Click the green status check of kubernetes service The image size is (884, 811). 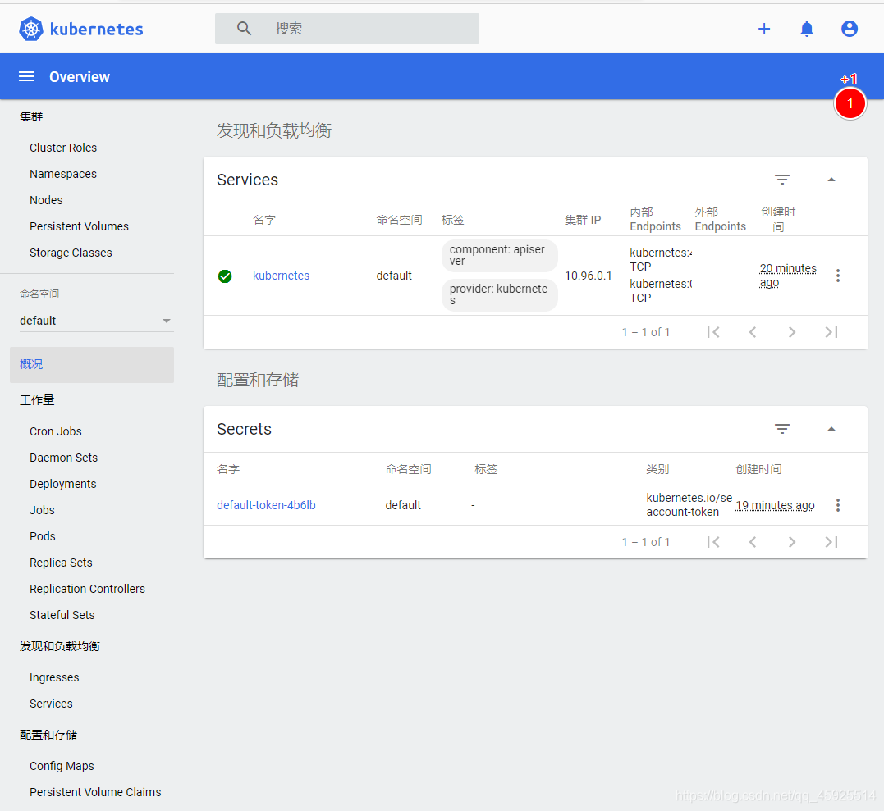225,276
